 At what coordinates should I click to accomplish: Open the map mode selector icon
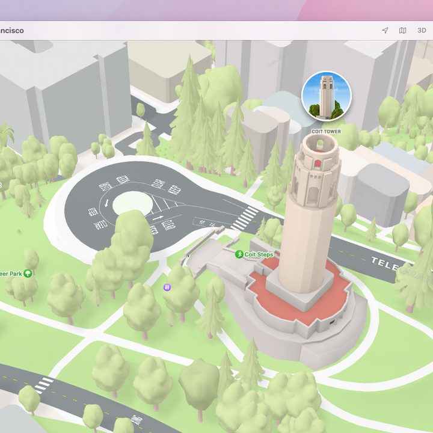click(403, 31)
